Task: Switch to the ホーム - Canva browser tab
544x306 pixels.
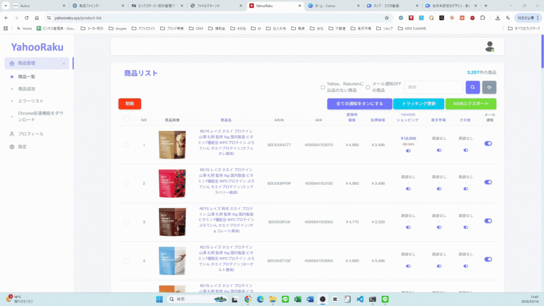Action: tap(330, 6)
